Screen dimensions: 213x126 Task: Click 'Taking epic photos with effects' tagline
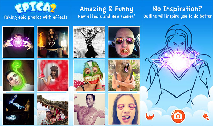[35, 18]
